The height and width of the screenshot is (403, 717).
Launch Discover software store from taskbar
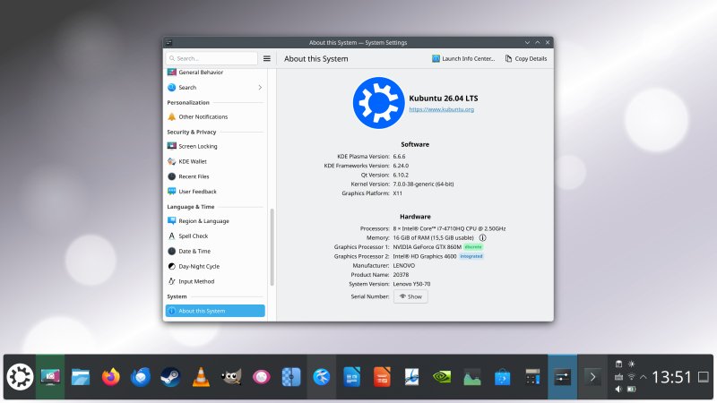tap(502, 377)
